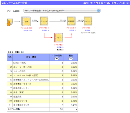Click the エラー項目 column header
This screenshot has width=130, height=113.
point(31,57)
